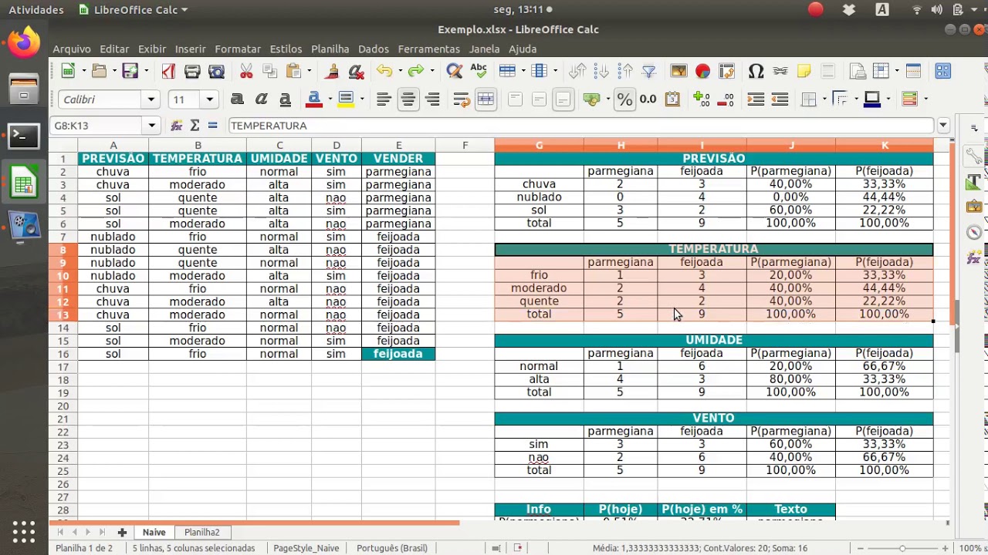Sort ascending with the down-arrow sort icon
This screenshot has height=555, width=988.
point(602,71)
